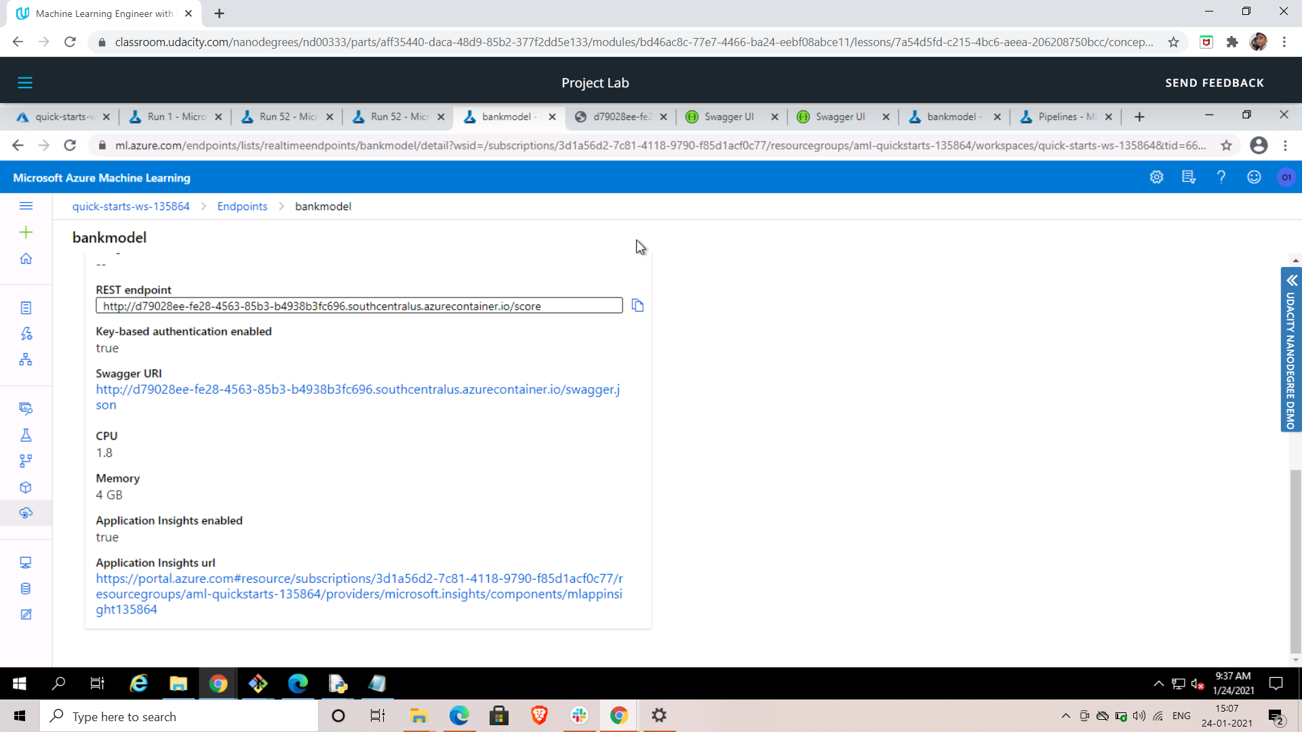Screen dimensions: 1302x732
Task: Open the hamburger menu in Azure ML studio
Action: [26, 206]
